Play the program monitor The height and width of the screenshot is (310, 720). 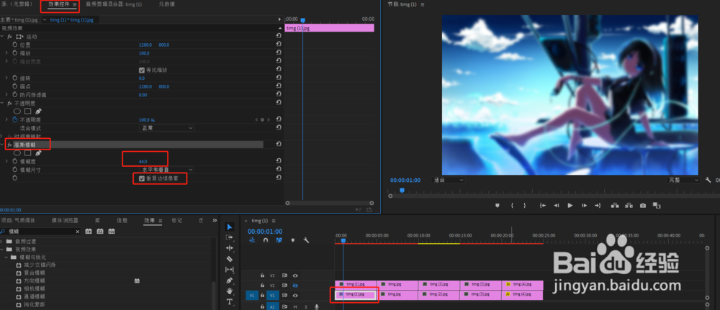point(570,206)
